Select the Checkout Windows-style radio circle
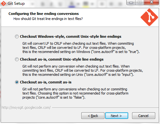 click(17, 36)
